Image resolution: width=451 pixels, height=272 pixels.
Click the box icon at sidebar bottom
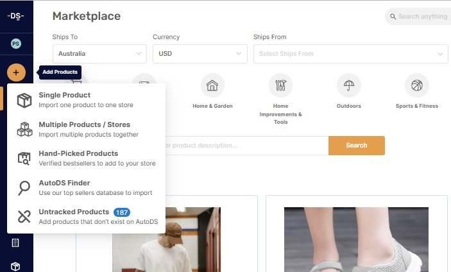point(16,266)
